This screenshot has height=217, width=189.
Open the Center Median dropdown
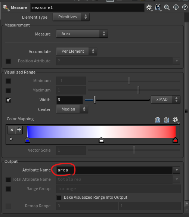[x=72, y=109]
